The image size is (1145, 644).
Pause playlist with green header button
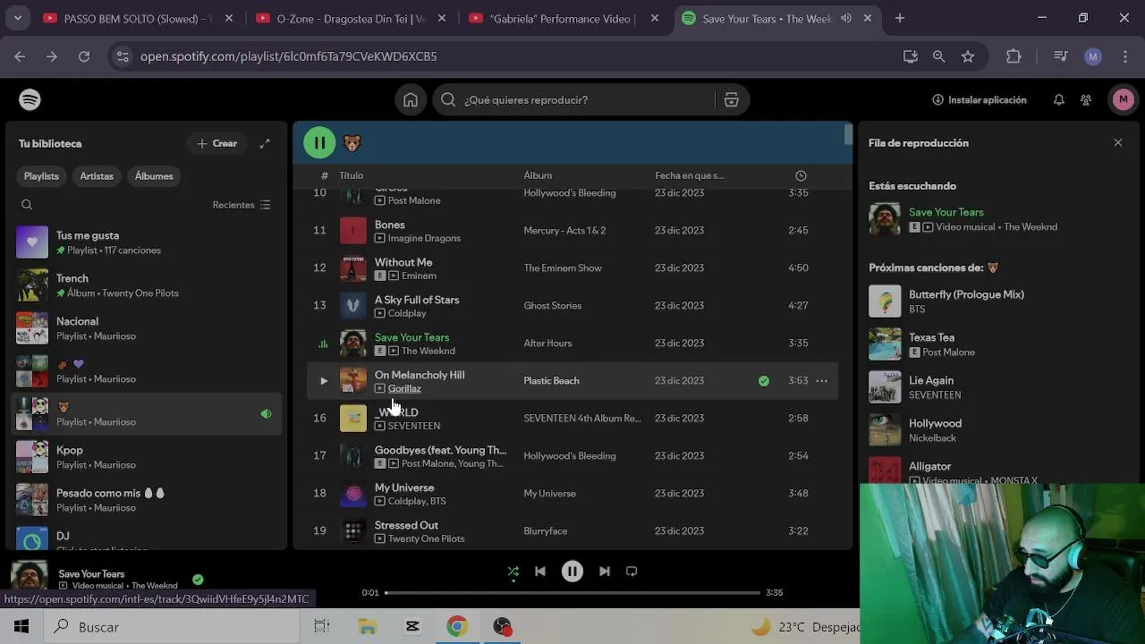pyautogui.click(x=319, y=142)
